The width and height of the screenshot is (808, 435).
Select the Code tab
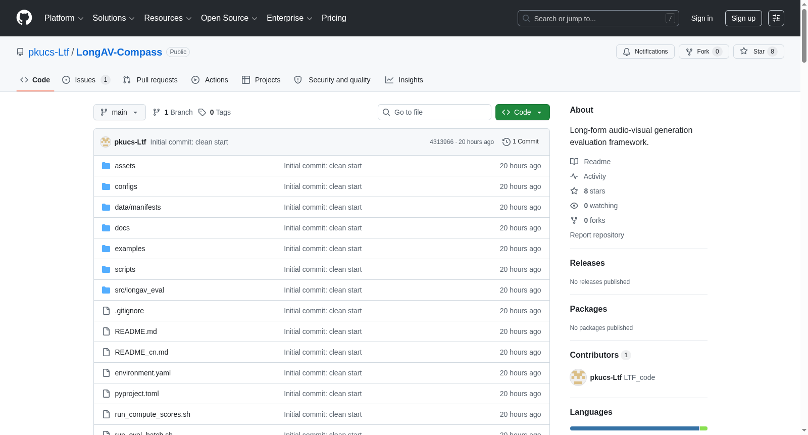[x=35, y=80]
